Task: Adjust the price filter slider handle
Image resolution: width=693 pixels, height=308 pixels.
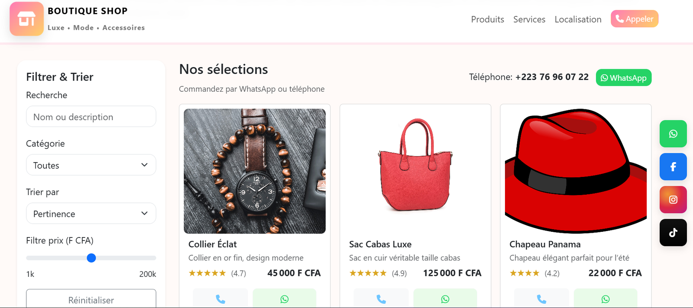Action: [91, 258]
